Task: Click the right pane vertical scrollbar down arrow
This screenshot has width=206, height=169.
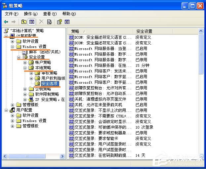Action: pos(201,156)
